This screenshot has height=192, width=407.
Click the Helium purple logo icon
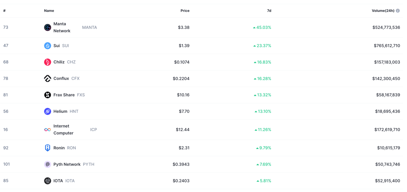point(48,111)
